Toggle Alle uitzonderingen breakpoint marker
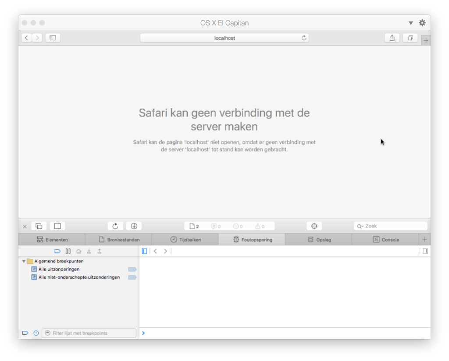This screenshot has height=361, width=449. click(x=132, y=269)
